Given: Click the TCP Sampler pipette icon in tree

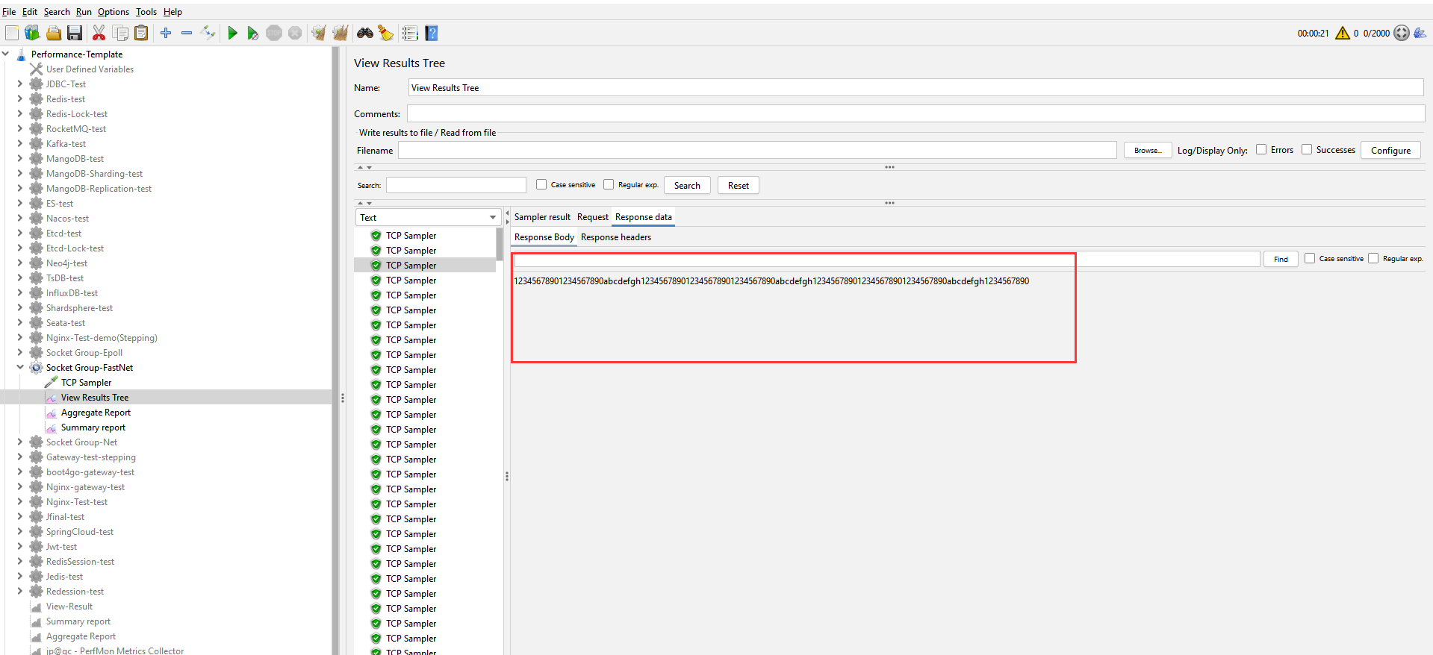Looking at the screenshot, I should point(52,382).
